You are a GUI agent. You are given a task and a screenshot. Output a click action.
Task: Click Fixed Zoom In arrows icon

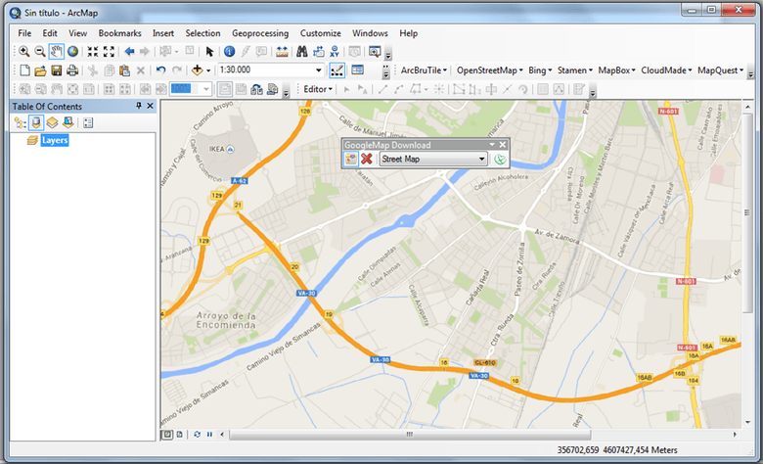pos(93,51)
